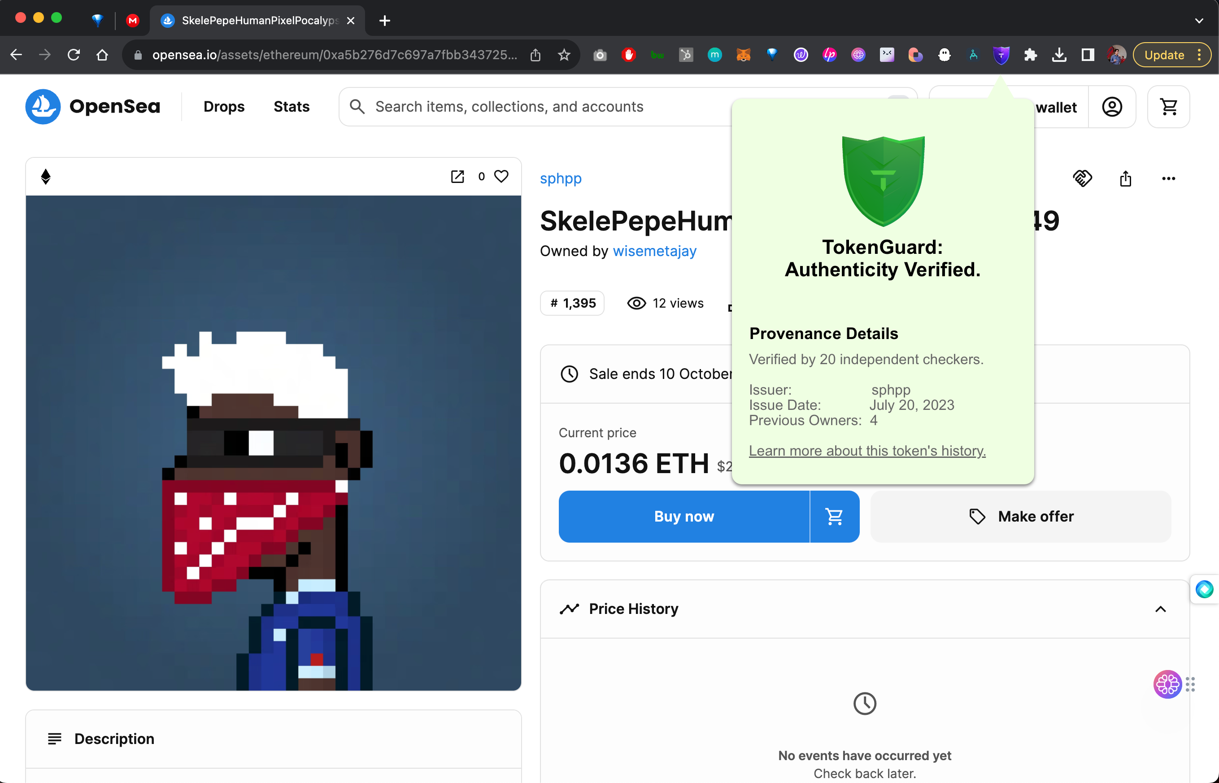The height and width of the screenshot is (783, 1219).
Task: Click the share icon beside NFT title
Action: tap(1125, 178)
